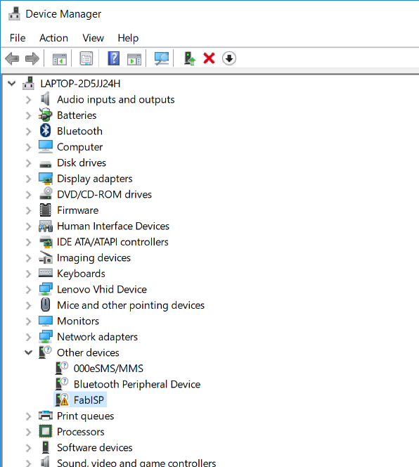This screenshot has height=467, width=419.
Task: Expand Mice and other pointing devices
Action: pos(28,305)
